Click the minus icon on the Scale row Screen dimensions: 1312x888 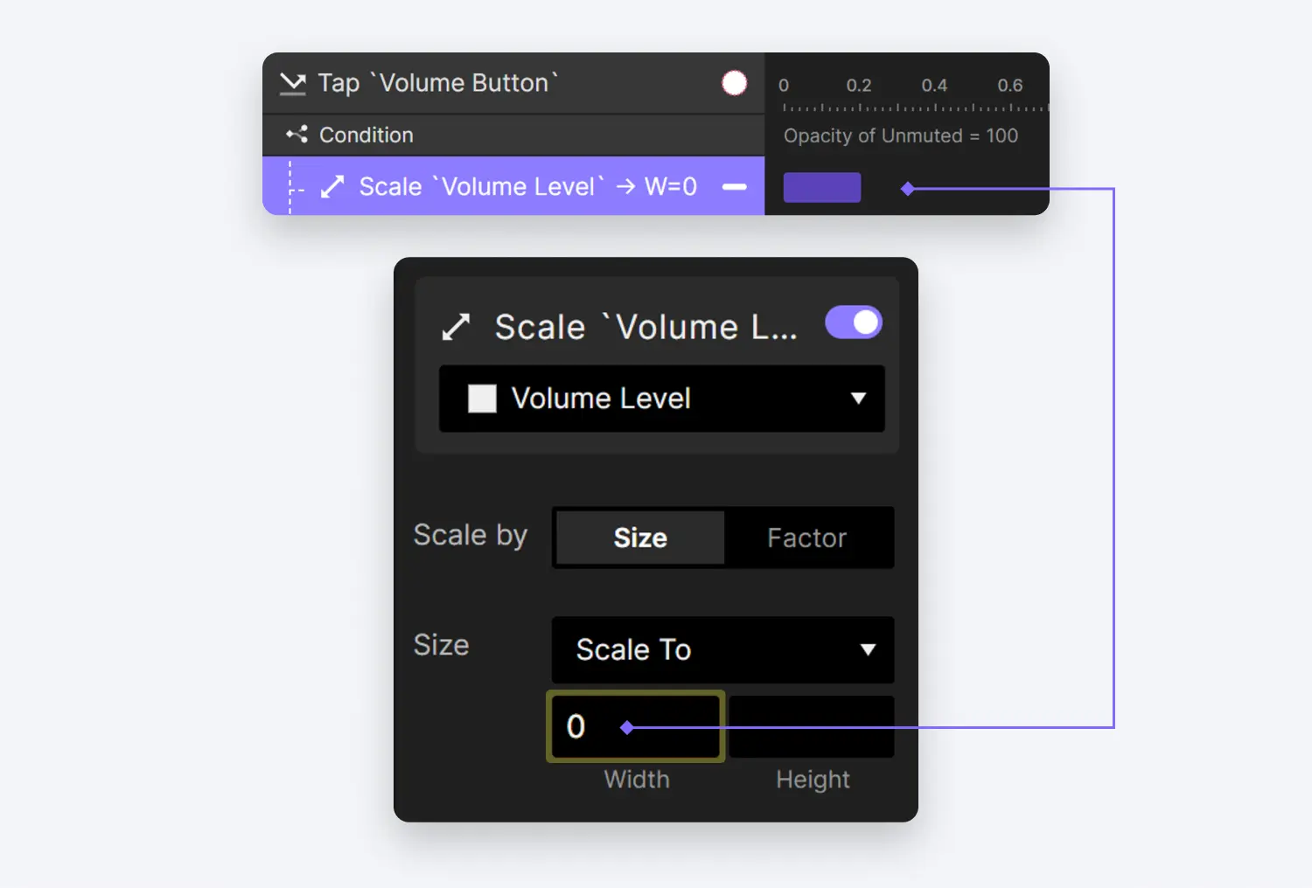coord(735,186)
